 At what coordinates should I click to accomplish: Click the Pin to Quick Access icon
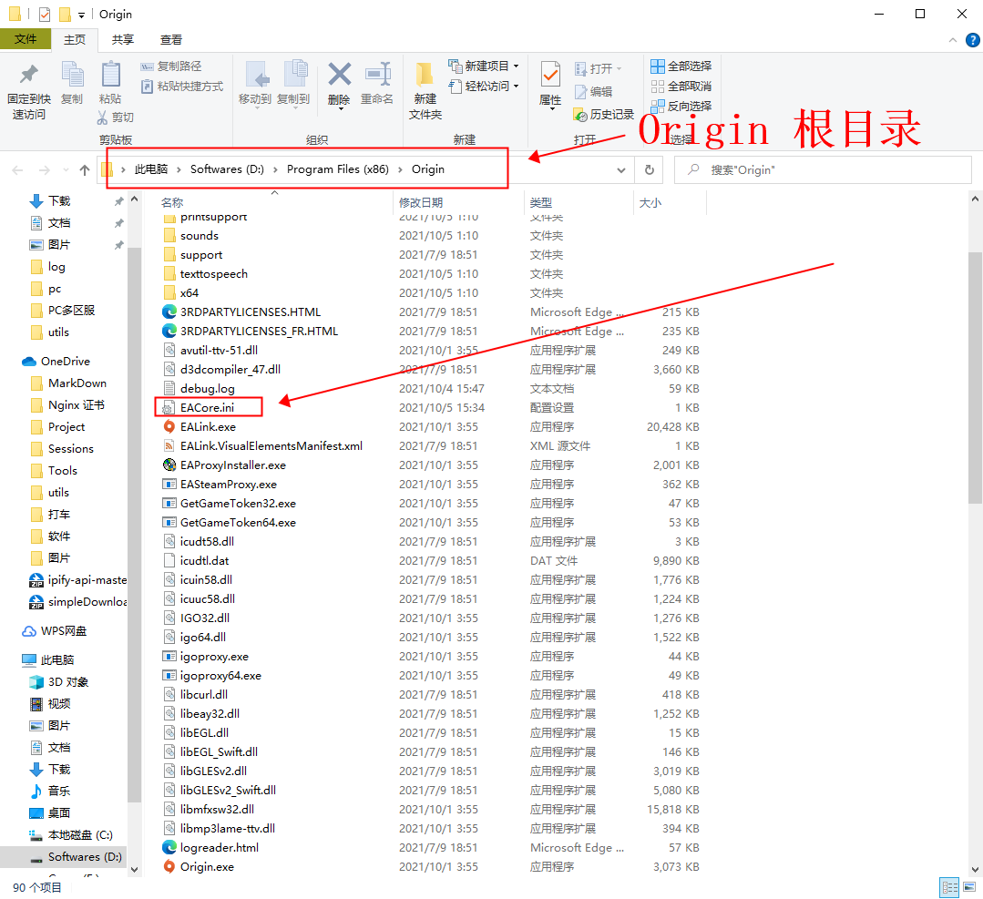pos(28,76)
